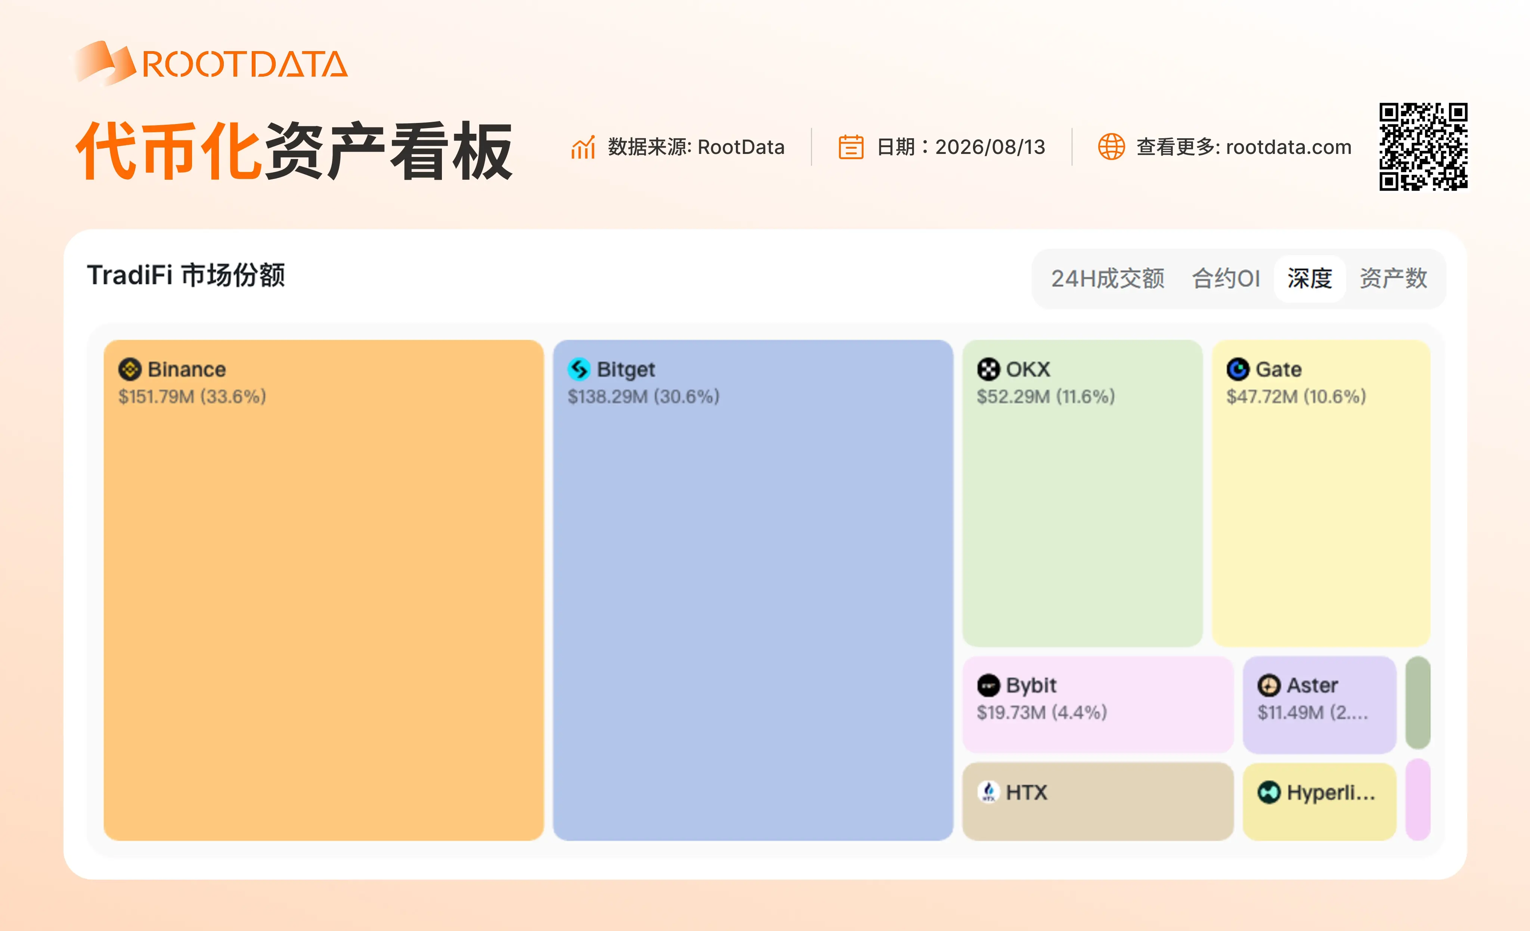Select the small unlabeled pink treemap block
Image resolution: width=1530 pixels, height=931 pixels.
[1418, 799]
